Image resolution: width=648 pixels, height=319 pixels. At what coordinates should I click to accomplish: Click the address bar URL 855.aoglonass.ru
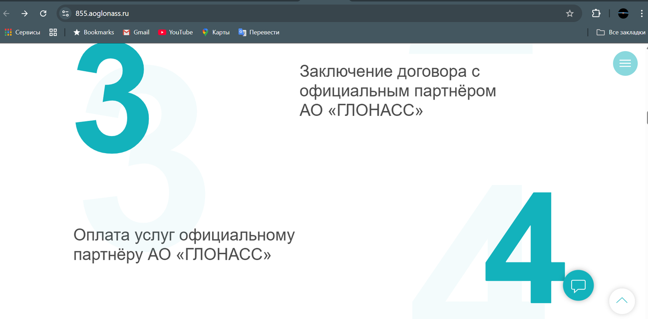tap(102, 14)
